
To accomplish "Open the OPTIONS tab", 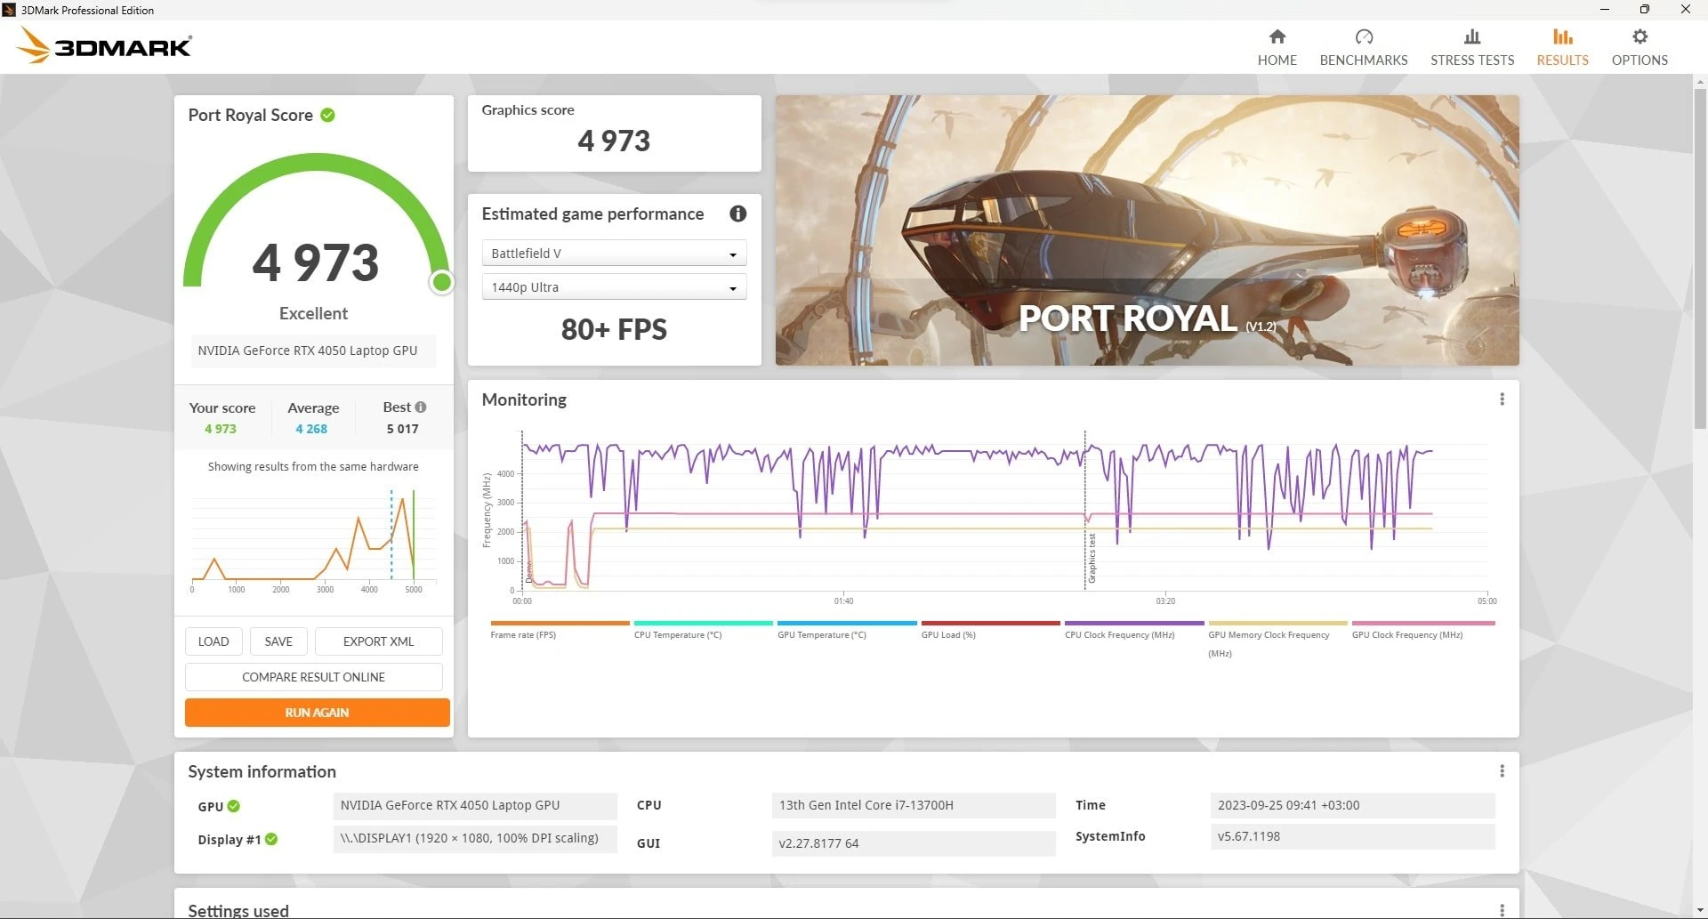I will click(1640, 60).
